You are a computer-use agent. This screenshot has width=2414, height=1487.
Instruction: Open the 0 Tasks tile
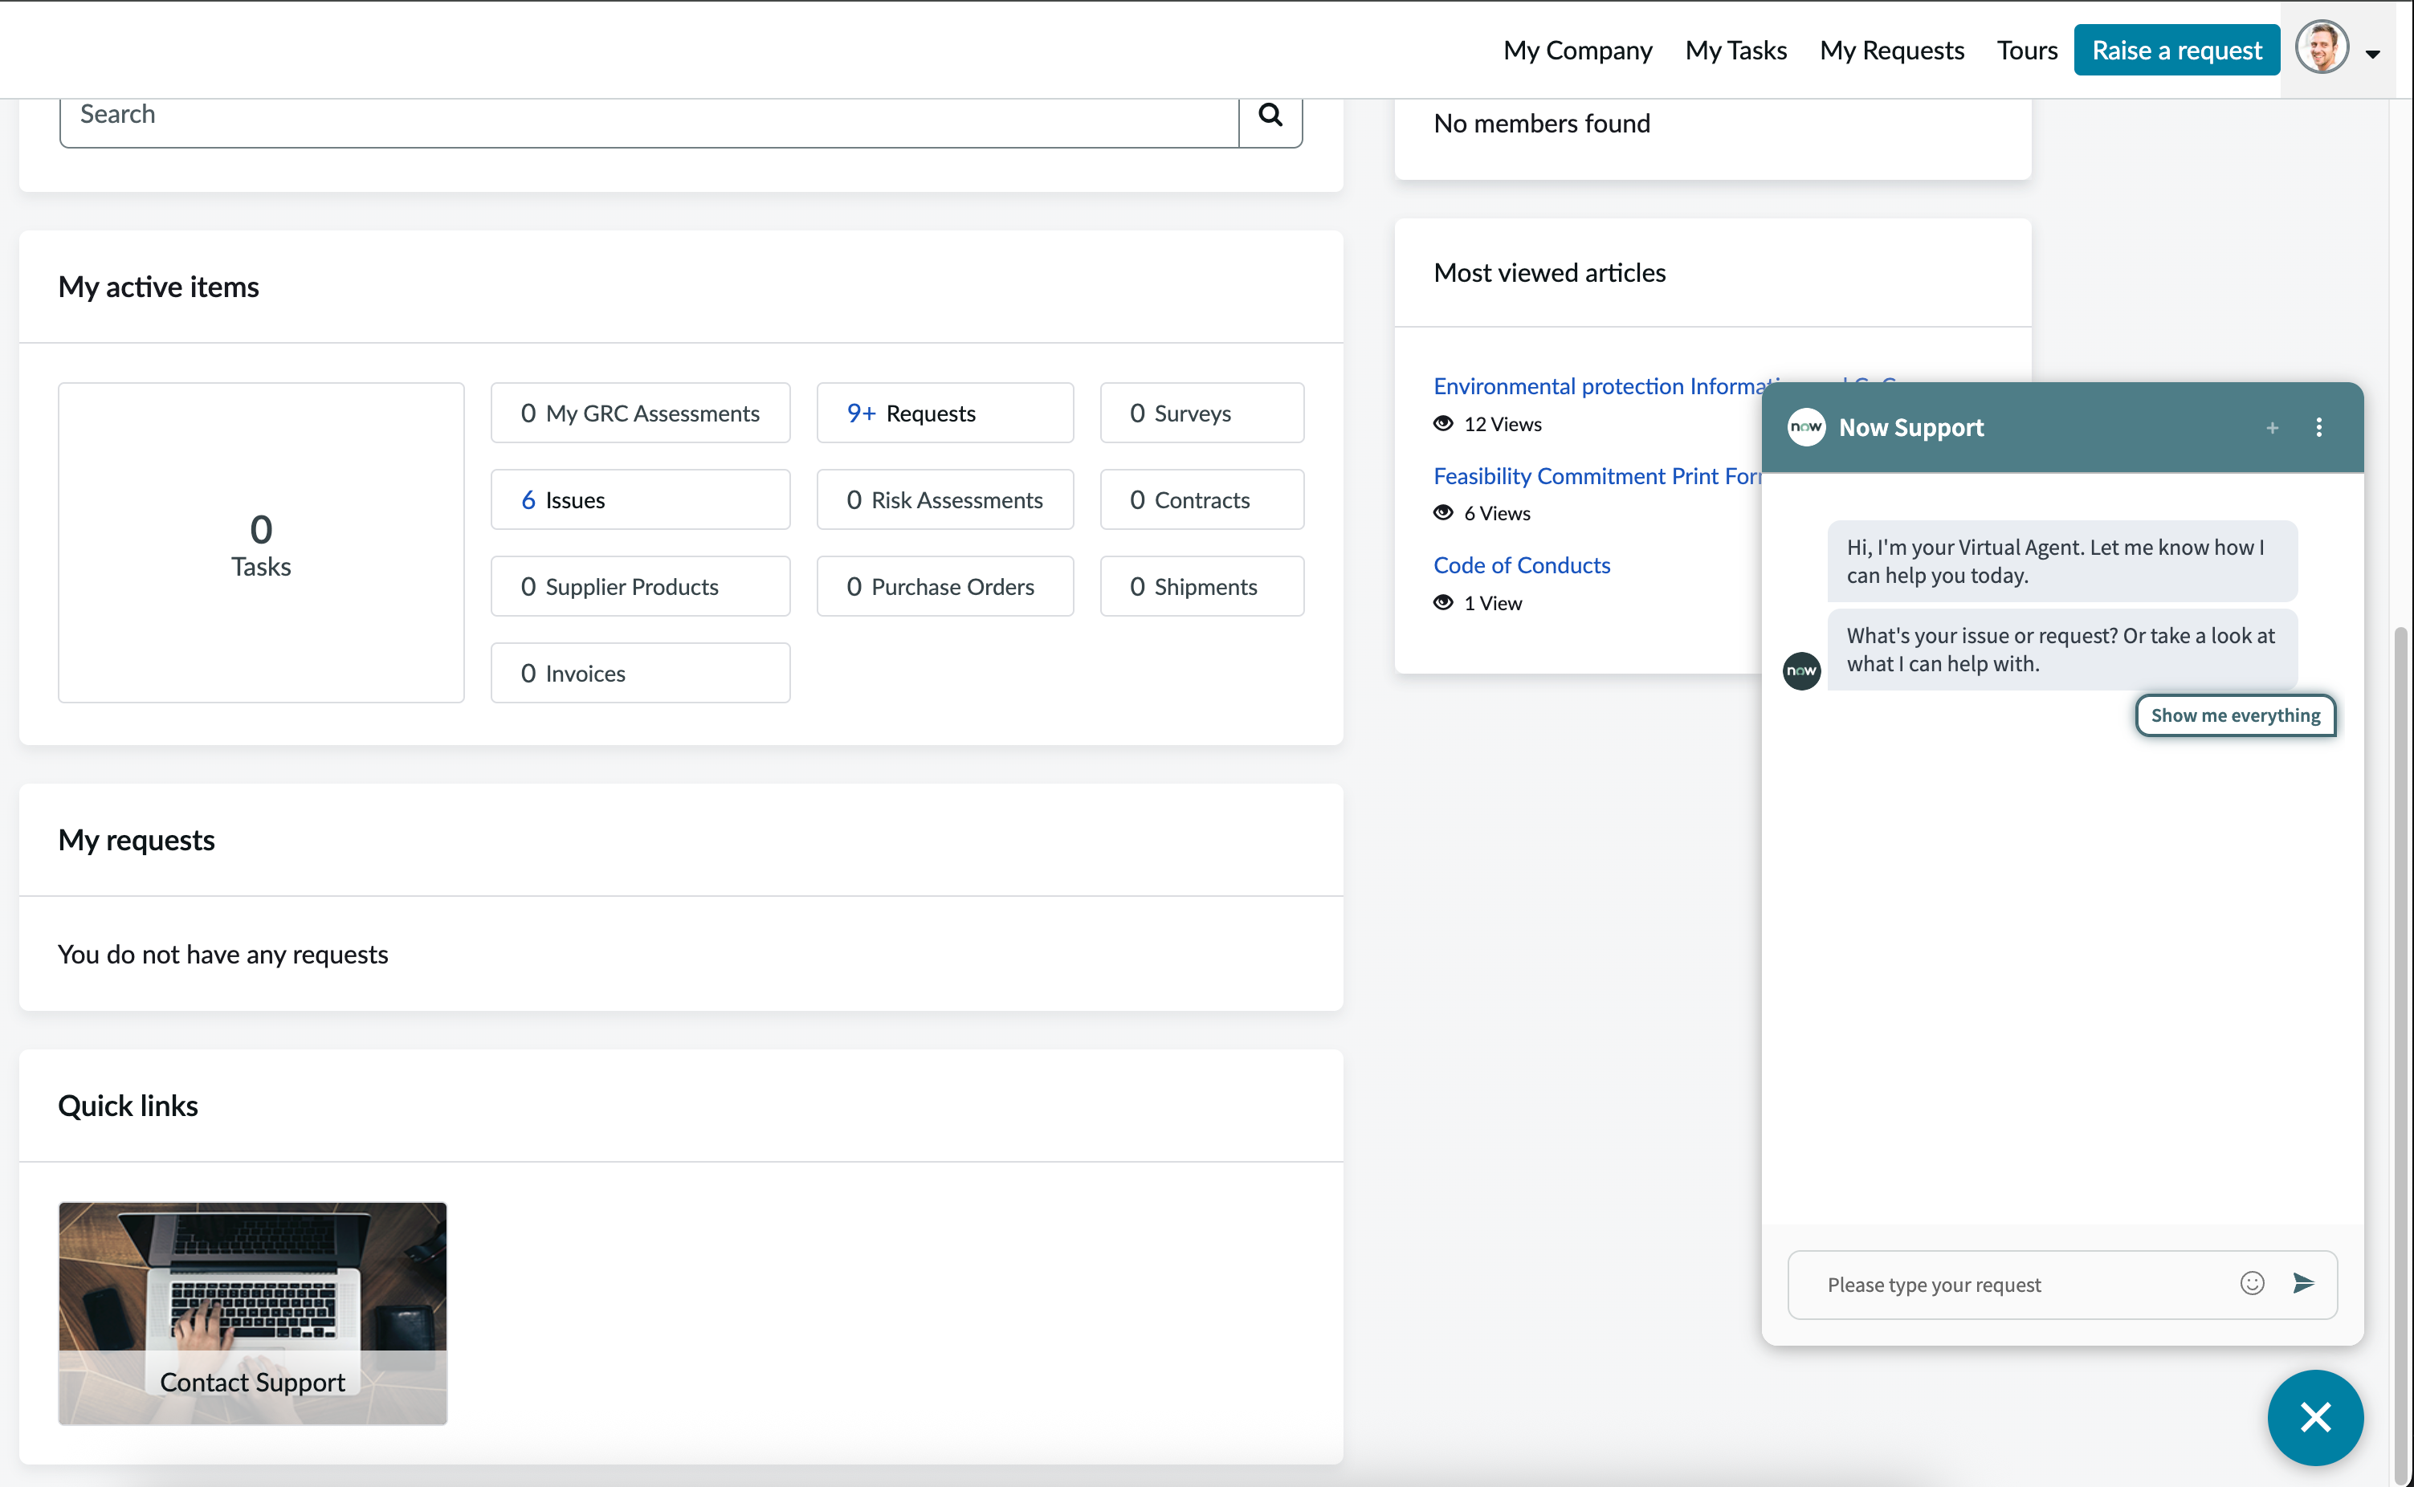pyautogui.click(x=261, y=543)
